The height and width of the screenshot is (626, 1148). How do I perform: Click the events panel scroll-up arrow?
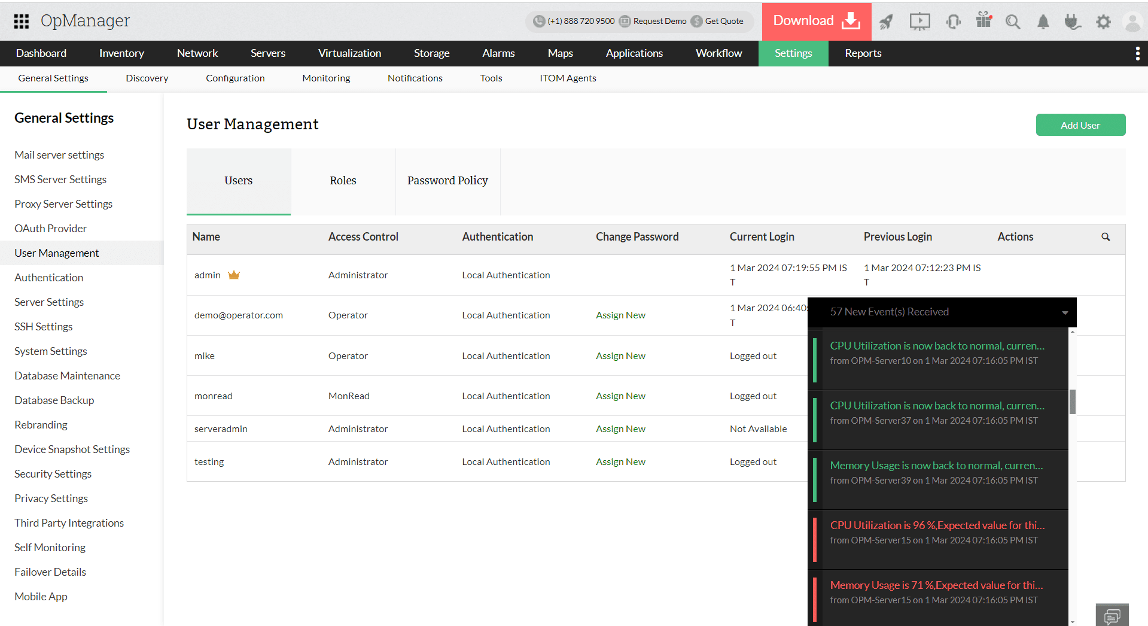pyautogui.click(x=1073, y=332)
